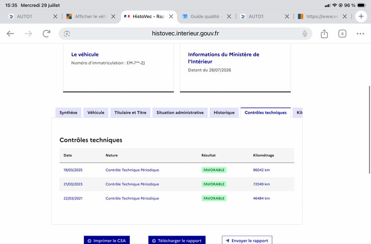This screenshot has height=244, width=371.
Task: Switch to Afficher le véhicule browser tab
Action: (x=91, y=16)
